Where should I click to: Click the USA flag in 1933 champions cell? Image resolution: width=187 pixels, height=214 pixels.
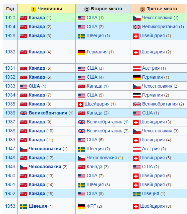(x=24, y=86)
